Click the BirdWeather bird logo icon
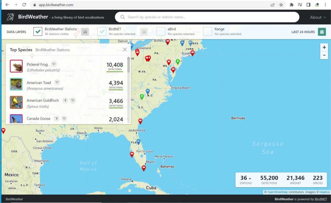The height and width of the screenshot is (203, 331). click(10, 17)
